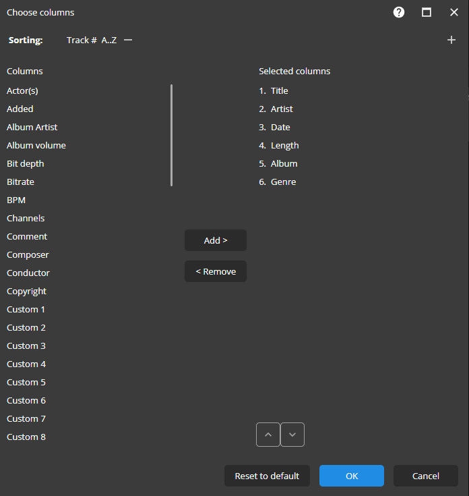
Task: Select Album Artist from available columns
Action: (32, 128)
